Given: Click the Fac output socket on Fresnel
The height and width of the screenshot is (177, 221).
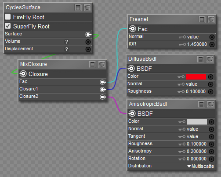Looking at the screenshot, I should tap(133, 29).
